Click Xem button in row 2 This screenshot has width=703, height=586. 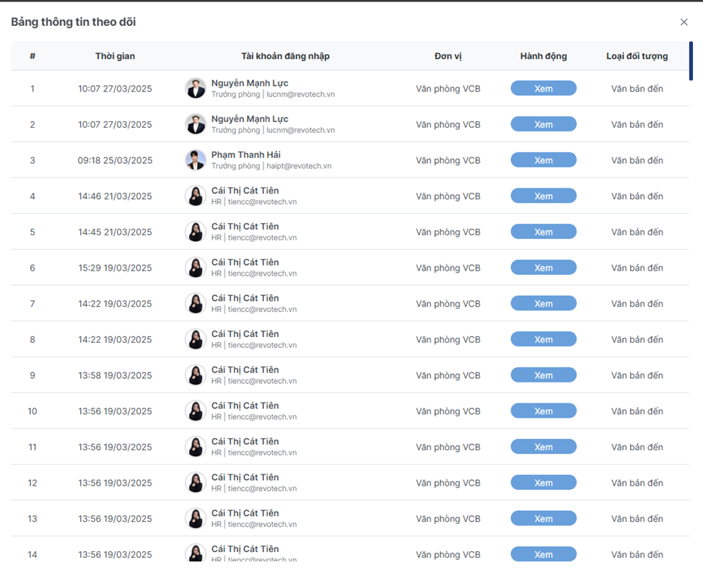(543, 124)
